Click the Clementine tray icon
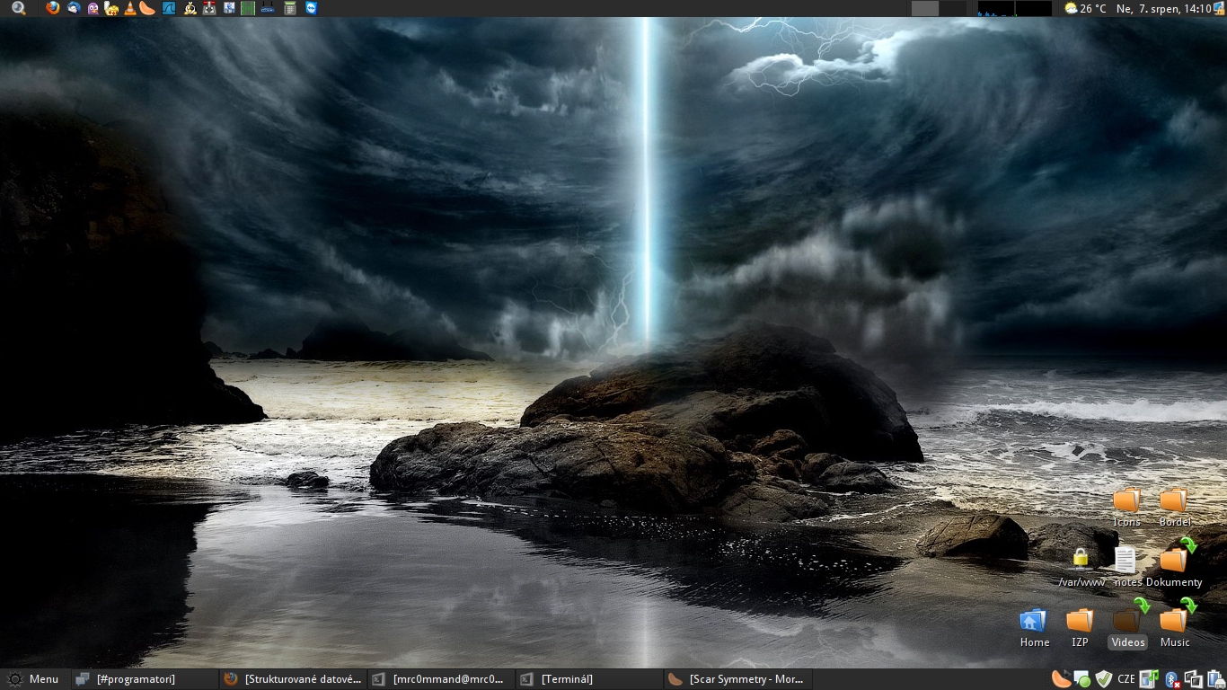 pyautogui.click(x=1061, y=679)
